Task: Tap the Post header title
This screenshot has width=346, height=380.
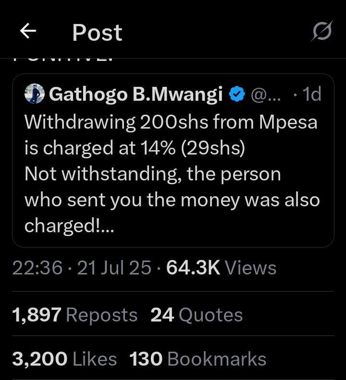Action: pos(97,33)
